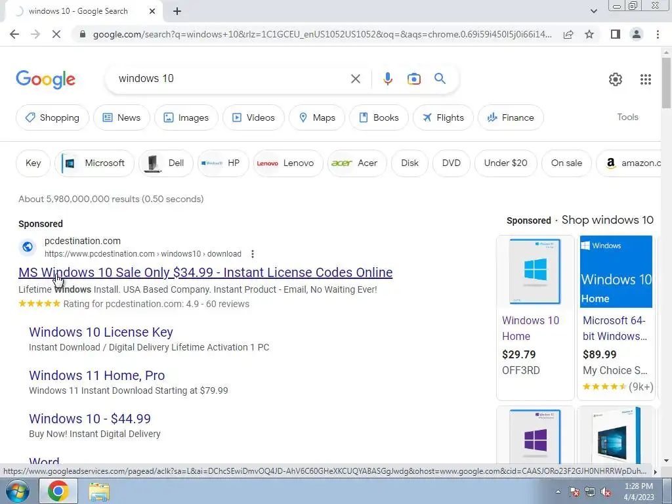672x504 pixels.
Task: Show hidden system tray icons
Action: 558,492
